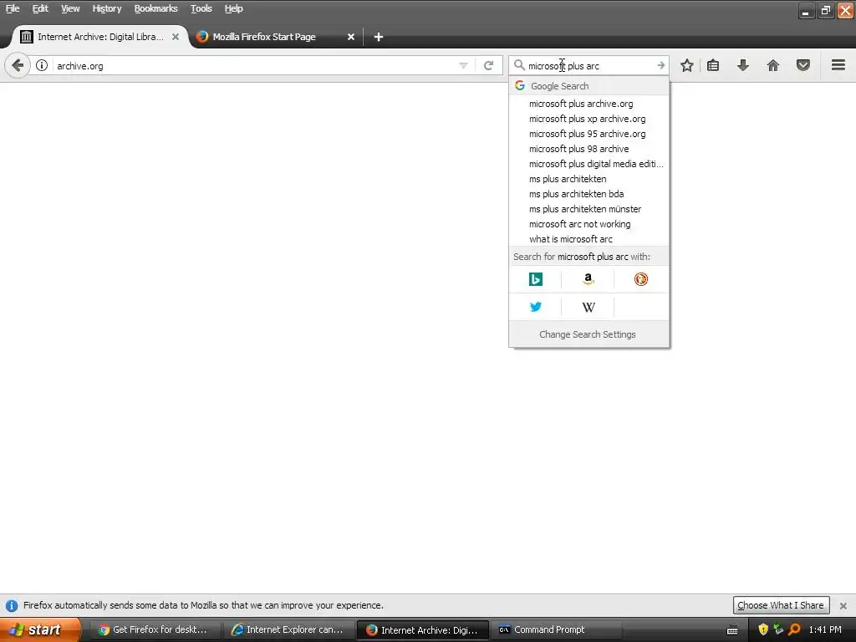Go to Firefox home page icon
856x642 pixels.
(773, 65)
